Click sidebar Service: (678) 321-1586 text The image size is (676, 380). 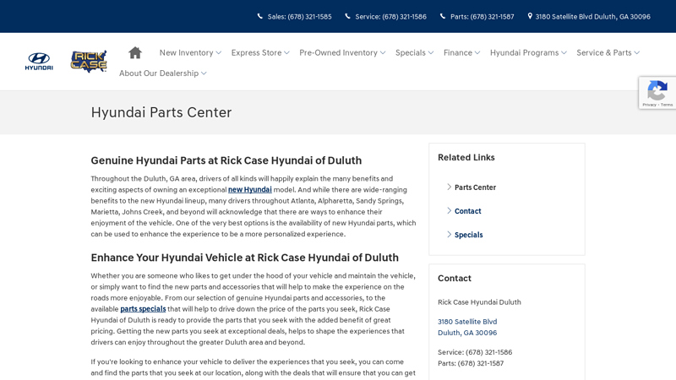tap(475, 352)
